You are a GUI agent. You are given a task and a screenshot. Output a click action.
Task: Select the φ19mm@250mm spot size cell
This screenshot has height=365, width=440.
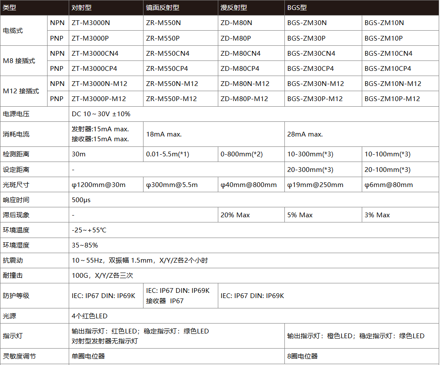click(x=315, y=185)
